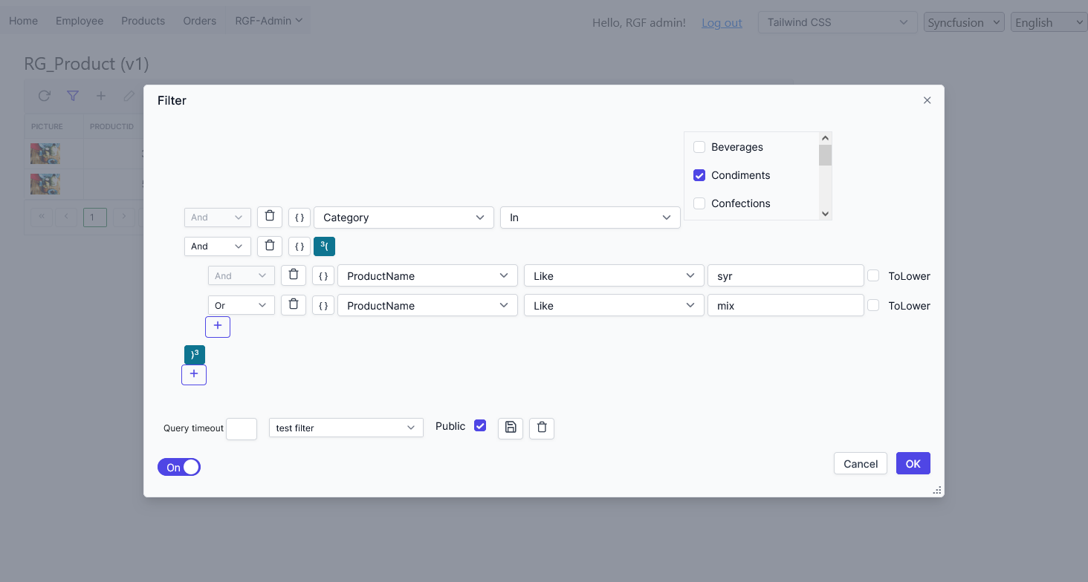Expand the RGF-Admin menu
The width and height of the screenshot is (1088, 582).
pos(268,21)
